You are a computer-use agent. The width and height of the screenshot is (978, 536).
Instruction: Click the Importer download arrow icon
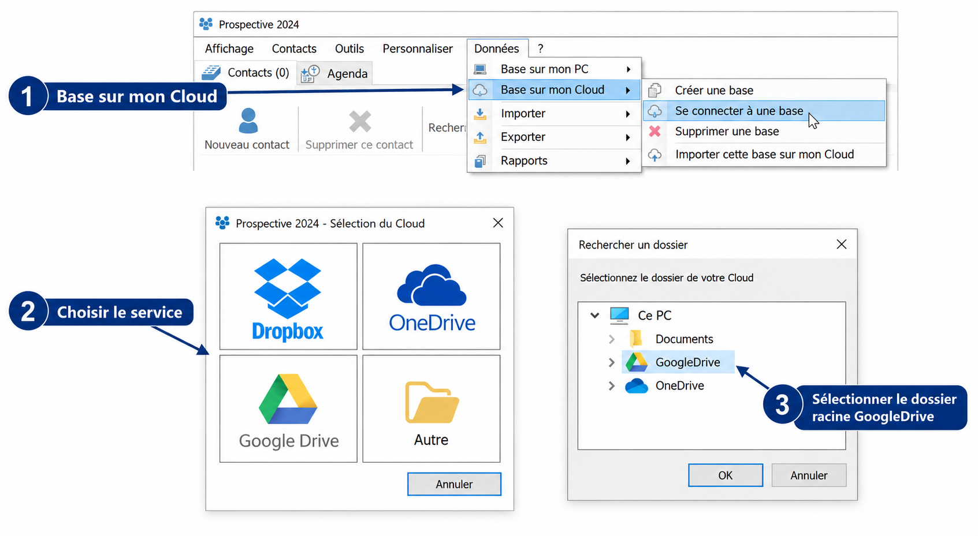pos(480,114)
